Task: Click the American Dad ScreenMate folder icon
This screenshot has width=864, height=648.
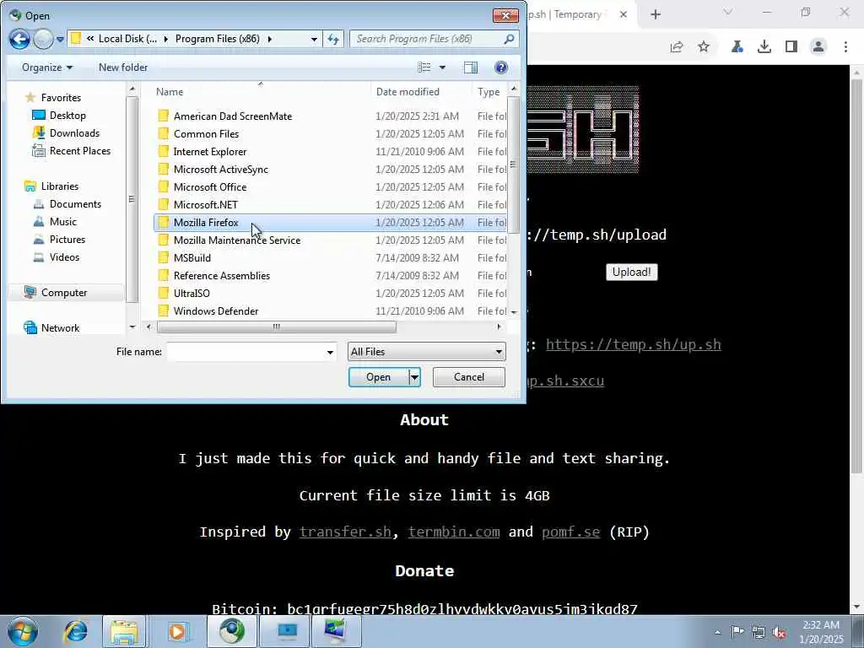Action: (x=163, y=116)
